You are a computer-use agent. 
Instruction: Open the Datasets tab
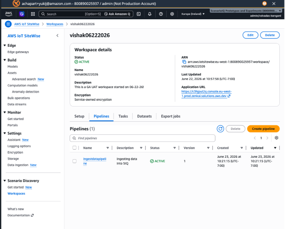(144, 116)
